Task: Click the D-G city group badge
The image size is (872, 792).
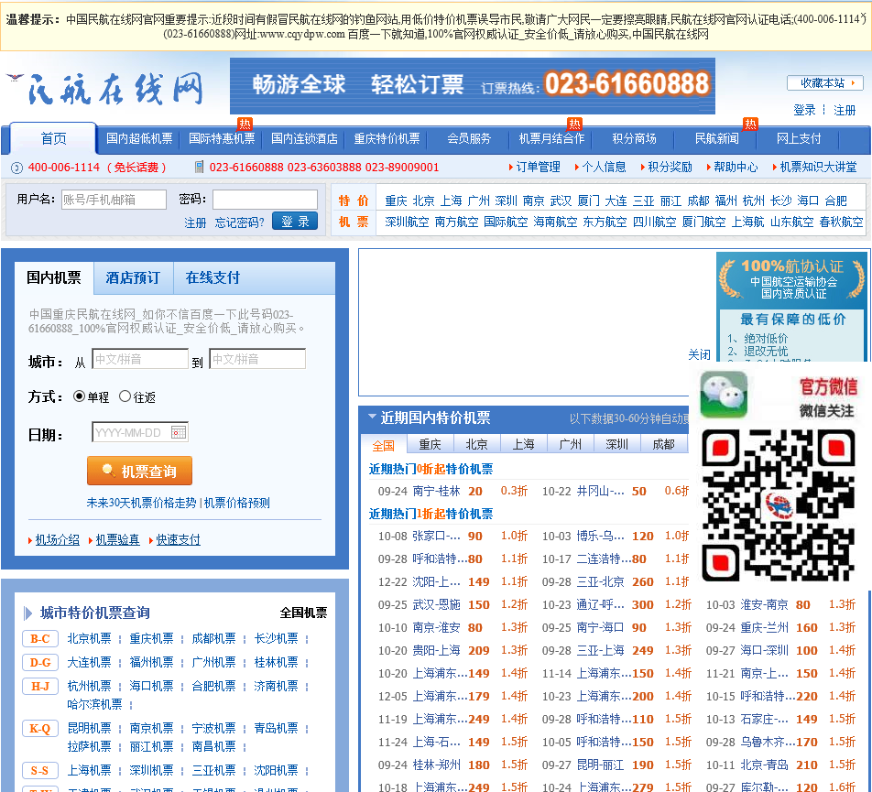Action: pyautogui.click(x=39, y=663)
